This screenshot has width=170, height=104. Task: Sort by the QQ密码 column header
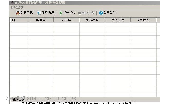click(67, 20)
